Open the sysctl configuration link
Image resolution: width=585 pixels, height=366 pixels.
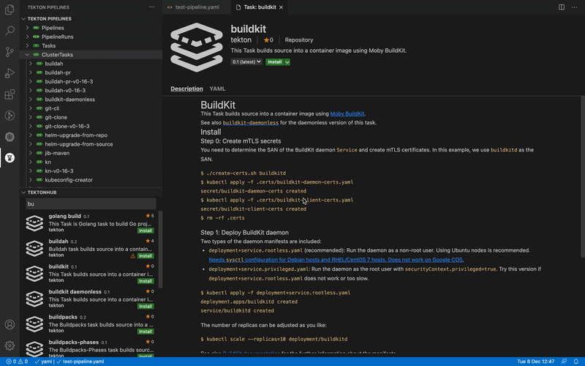[336, 260]
